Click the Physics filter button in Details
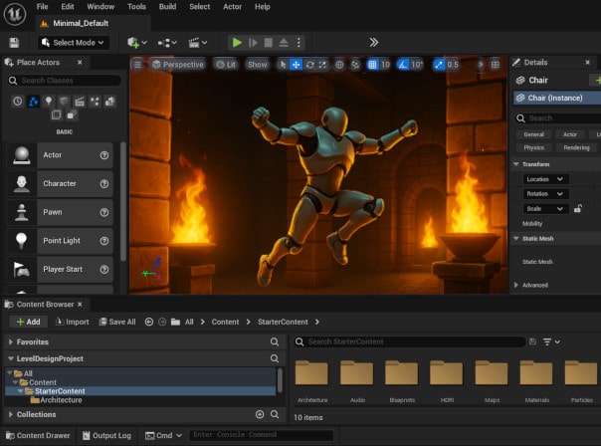Screen dimensions: 601x446 [x=534, y=147]
